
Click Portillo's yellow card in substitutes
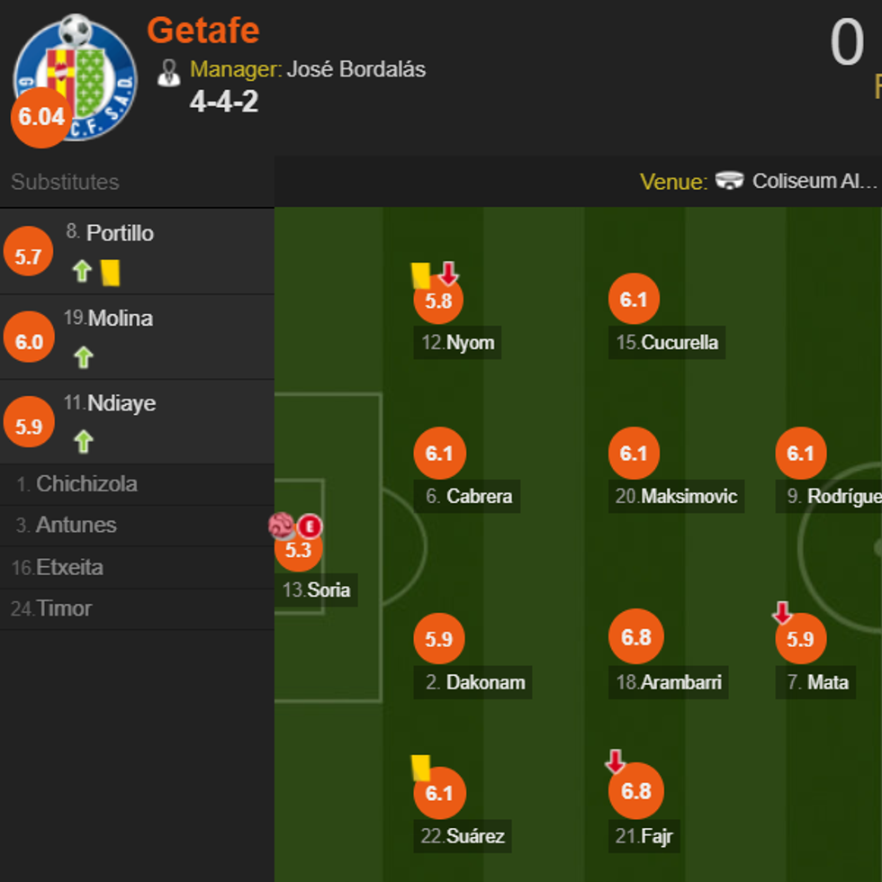[x=110, y=271]
